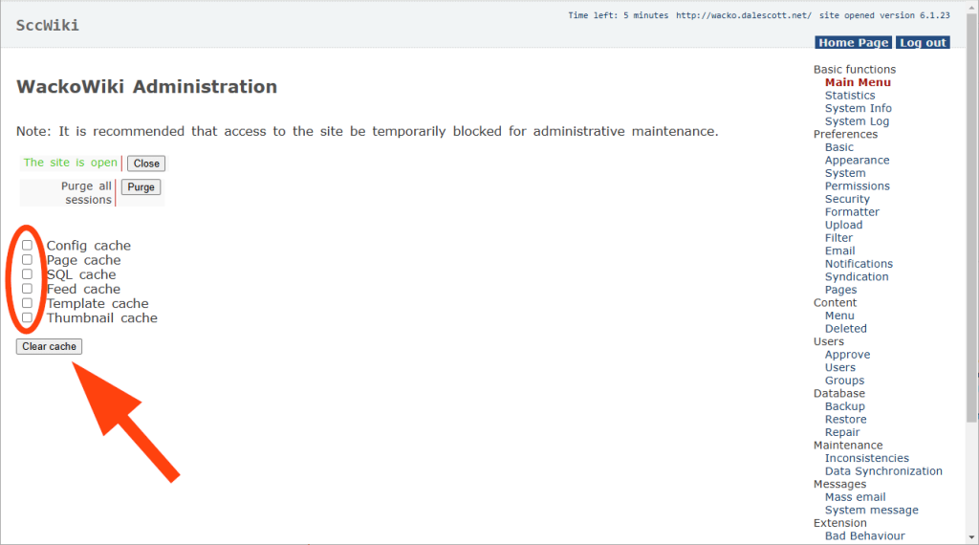Image resolution: width=979 pixels, height=545 pixels.
Task: Purge all sessions with Purge button
Action: tap(141, 187)
